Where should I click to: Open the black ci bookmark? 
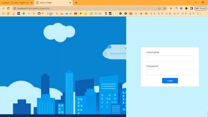coord(110,13)
